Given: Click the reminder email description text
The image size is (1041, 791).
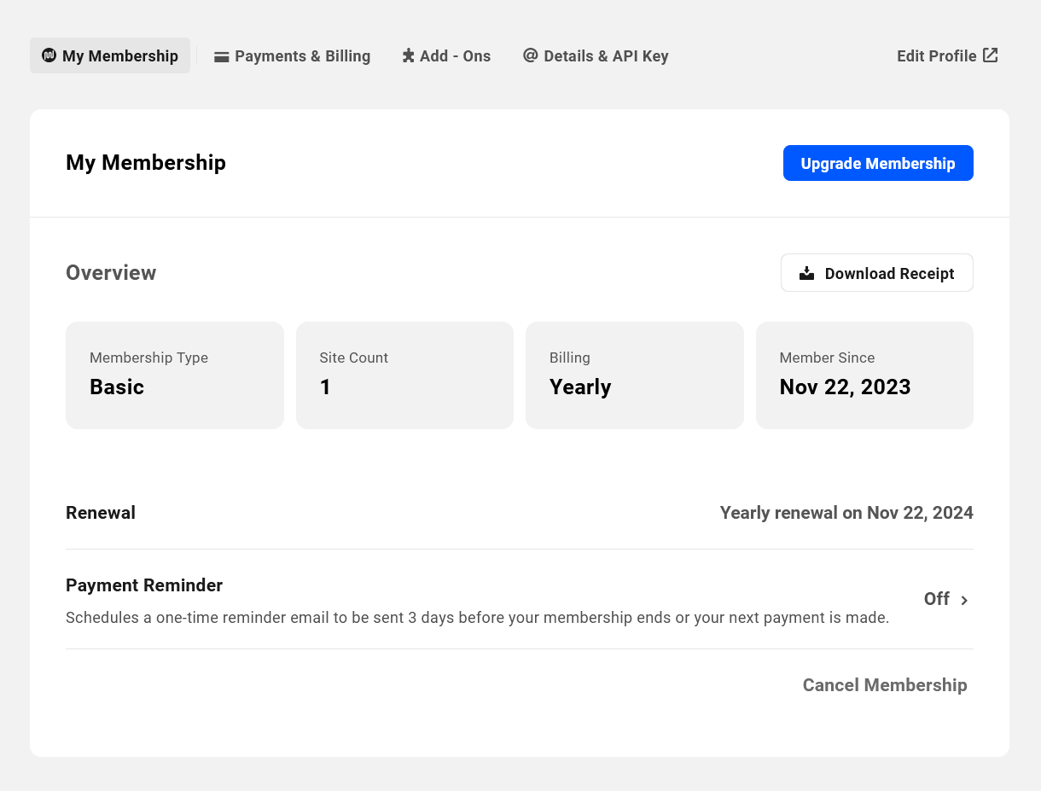Looking at the screenshot, I should click(x=478, y=617).
